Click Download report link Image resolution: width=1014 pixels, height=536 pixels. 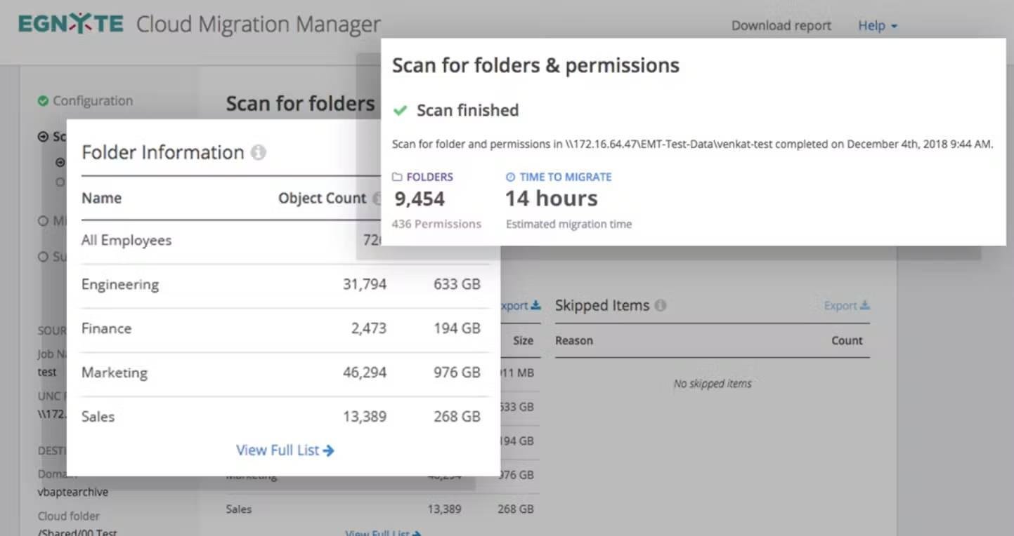pyautogui.click(x=781, y=26)
